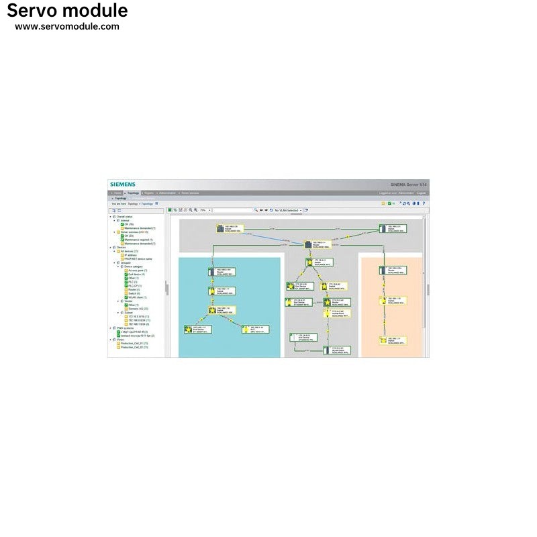Toggle the PLC (3) checkbox

click(126, 282)
